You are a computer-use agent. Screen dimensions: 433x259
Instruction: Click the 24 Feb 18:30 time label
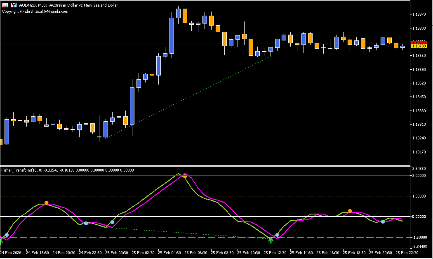[x=38, y=253]
